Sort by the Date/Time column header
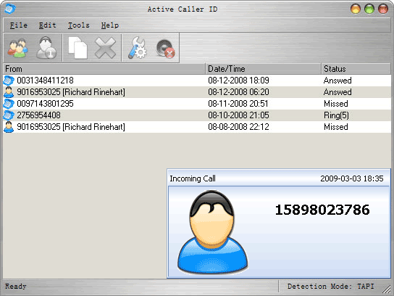Viewport: 394px width, 296px height. pyautogui.click(x=264, y=69)
